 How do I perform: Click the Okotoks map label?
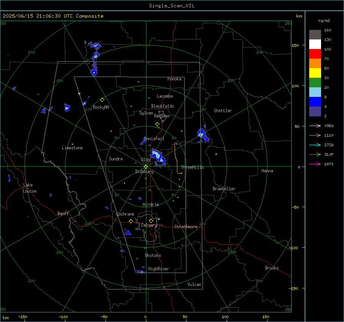[153, 255]
